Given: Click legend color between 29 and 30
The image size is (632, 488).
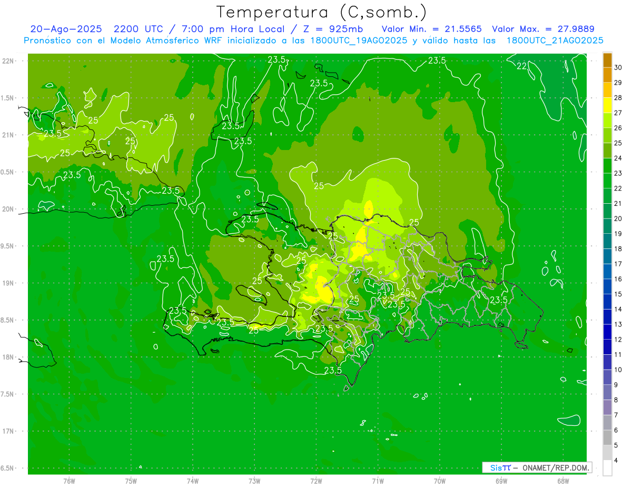Looking at the screenshot, I should point(607,75).
